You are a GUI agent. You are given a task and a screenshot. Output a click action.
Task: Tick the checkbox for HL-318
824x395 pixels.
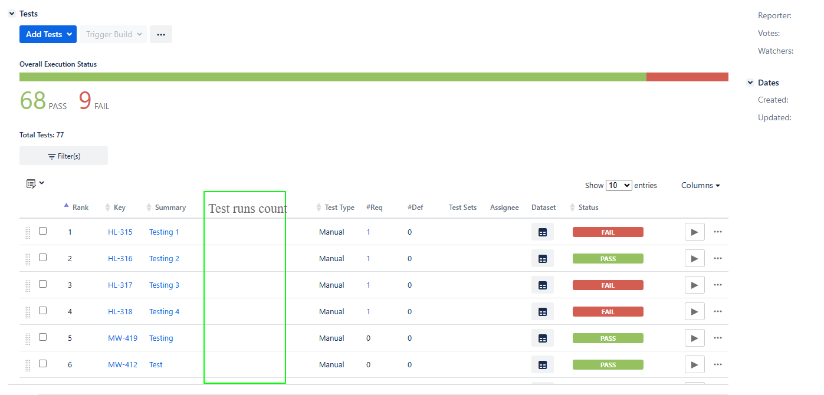point(42,311)
